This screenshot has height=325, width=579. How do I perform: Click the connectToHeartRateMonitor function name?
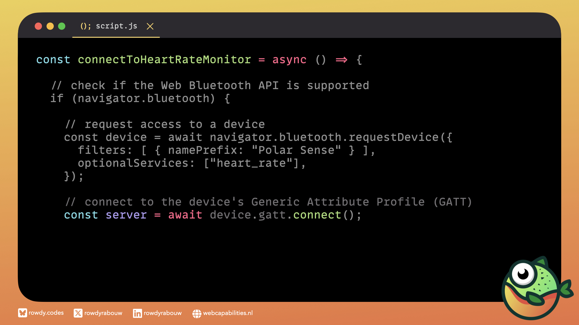click(x=164, y=60)
